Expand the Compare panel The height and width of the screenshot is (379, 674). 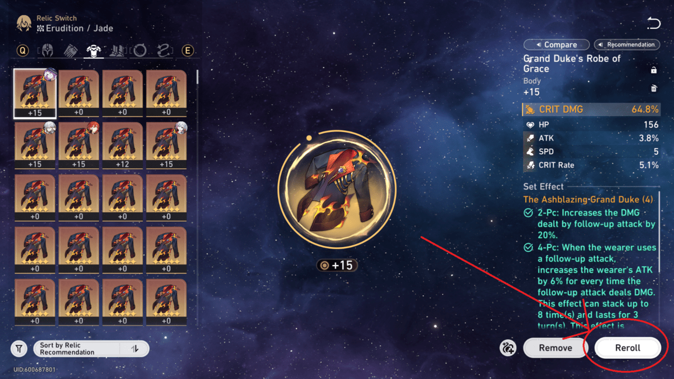(556, 44)
